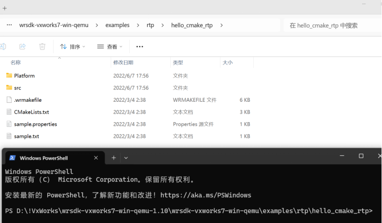The image size is (382, 223).
Task: Click 'Properties 源文件' type cell
Action: click(193, 124)
